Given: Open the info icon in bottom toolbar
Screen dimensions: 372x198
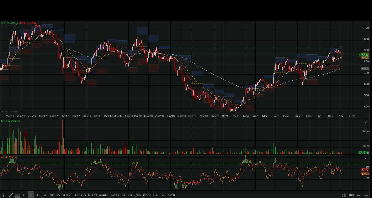Looking at the screenshot, I should coord(4,195).
